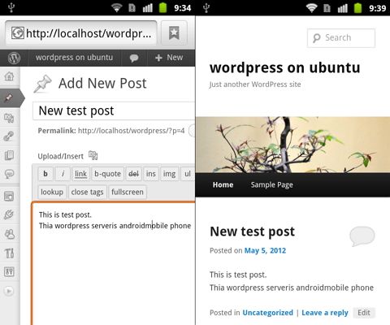Click the Search field on the site
This screenshot has width=390, height=325.
coord(341,38)
